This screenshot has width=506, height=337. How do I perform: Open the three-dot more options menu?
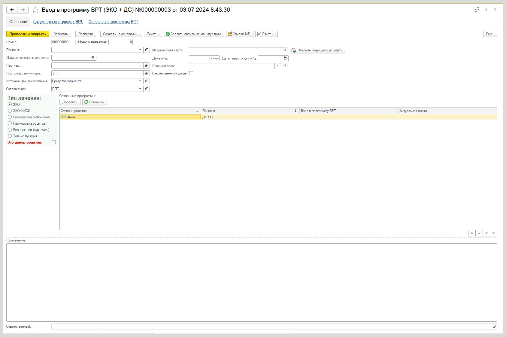pyautogui.click(x=486, y=10)
